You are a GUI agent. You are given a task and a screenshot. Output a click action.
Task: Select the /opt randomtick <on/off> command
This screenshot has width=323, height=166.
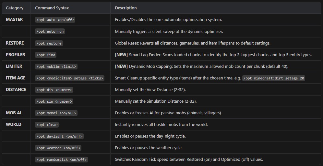pyautogui.click(x=61, y=160)
